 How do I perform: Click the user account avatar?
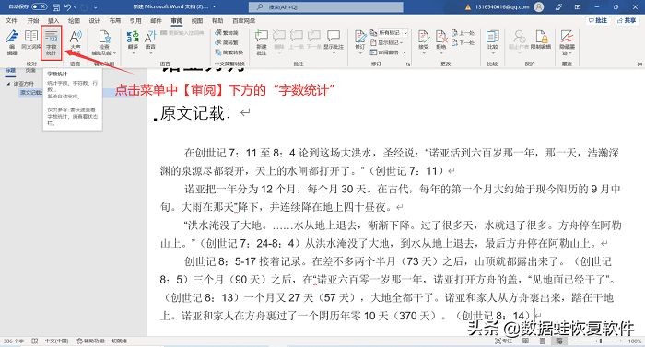[x=538, y=7]
